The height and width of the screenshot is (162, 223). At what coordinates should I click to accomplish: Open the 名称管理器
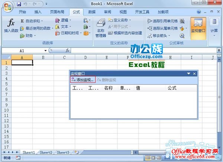tap(101, 28)
